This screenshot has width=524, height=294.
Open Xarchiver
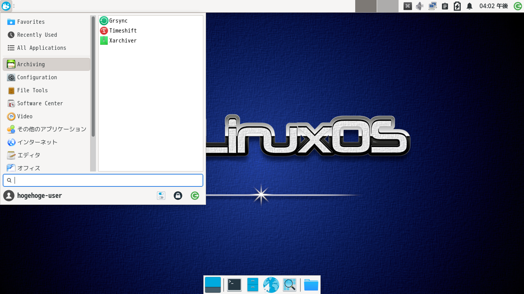(x=151, y=41)
